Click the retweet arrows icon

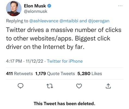[x=50, y=86]
